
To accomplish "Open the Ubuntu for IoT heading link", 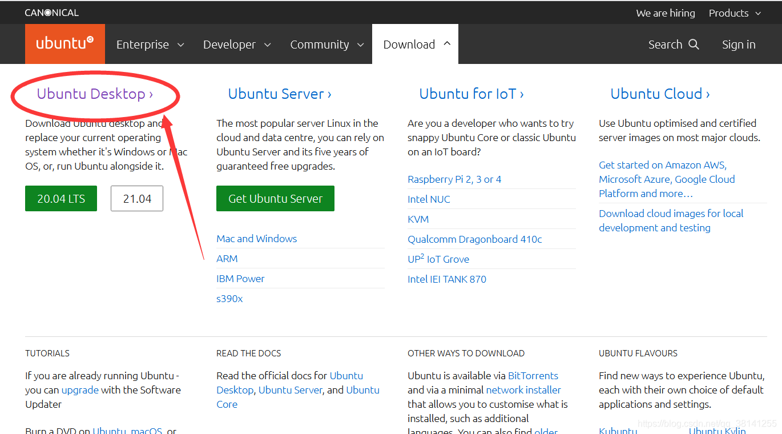I will click(471, 94).
